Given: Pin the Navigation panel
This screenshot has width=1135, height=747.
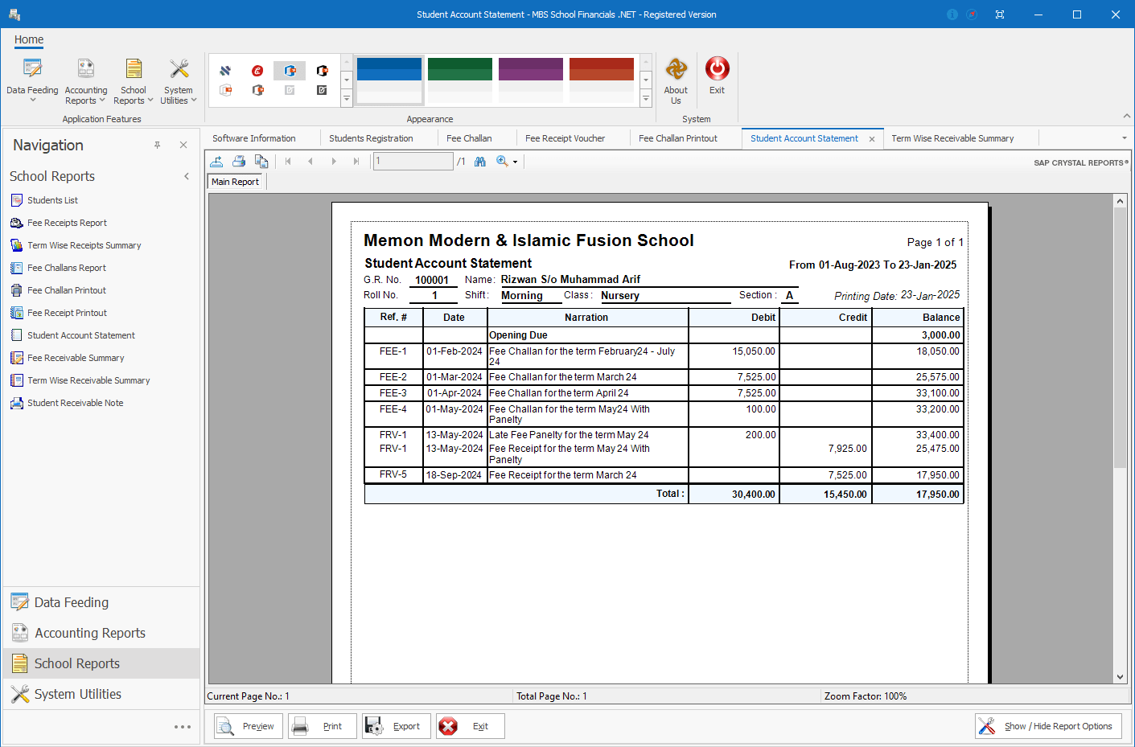Looking at the screenshot, I should (158, 145).
